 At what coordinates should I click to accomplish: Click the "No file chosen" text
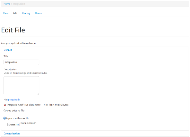(x=29, y=123)
